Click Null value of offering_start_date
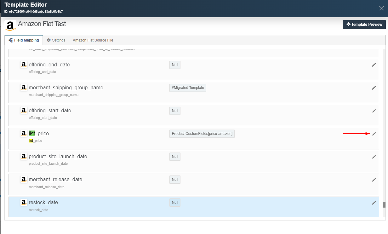This screenshot has height=234, width=388. (175, 111)
